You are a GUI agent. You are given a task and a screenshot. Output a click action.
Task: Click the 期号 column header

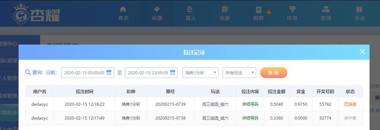[x=170, y=92]
